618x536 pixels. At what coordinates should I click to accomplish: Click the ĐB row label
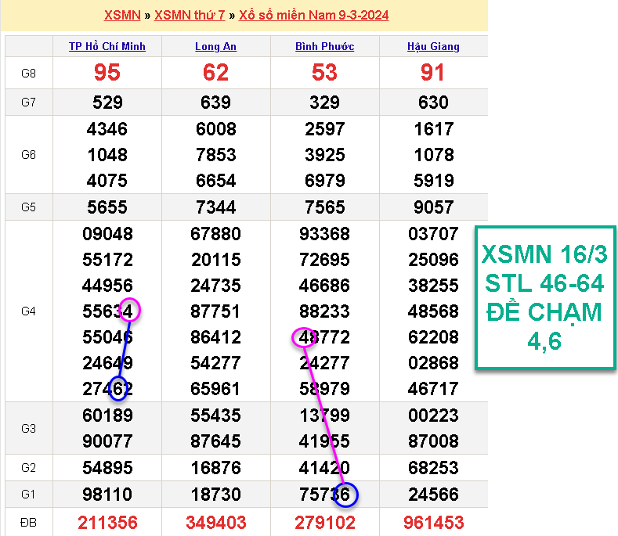[x=29, y=522]
